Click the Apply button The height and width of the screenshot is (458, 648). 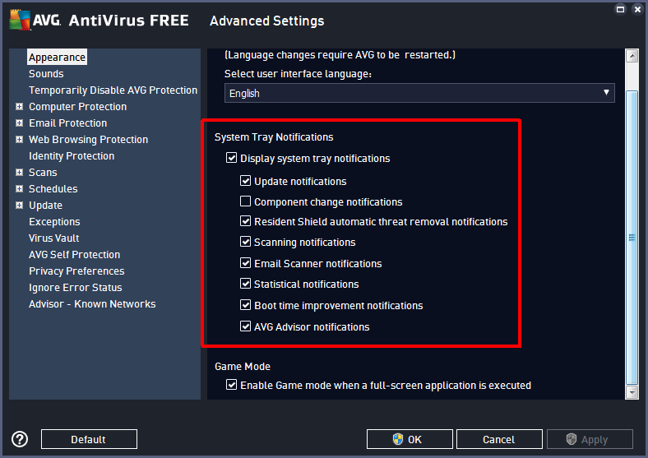(x=590, y=439)
